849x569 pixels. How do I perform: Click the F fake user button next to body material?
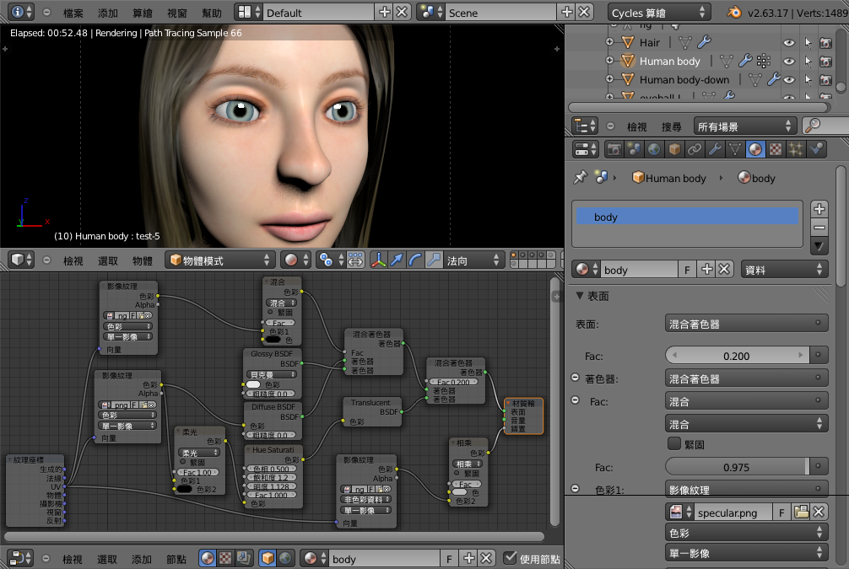[x=687, y=270]
